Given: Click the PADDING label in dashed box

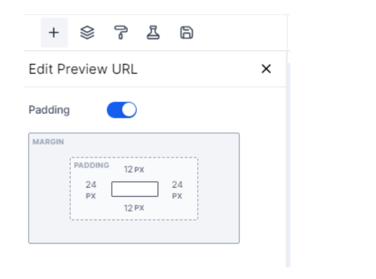Looking at the screenshot, I should click(91, 166).
